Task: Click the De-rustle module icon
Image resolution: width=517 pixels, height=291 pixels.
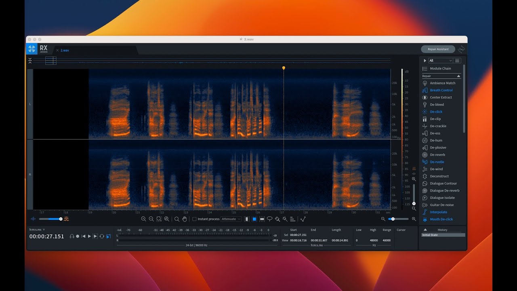Action: [425, 162]
